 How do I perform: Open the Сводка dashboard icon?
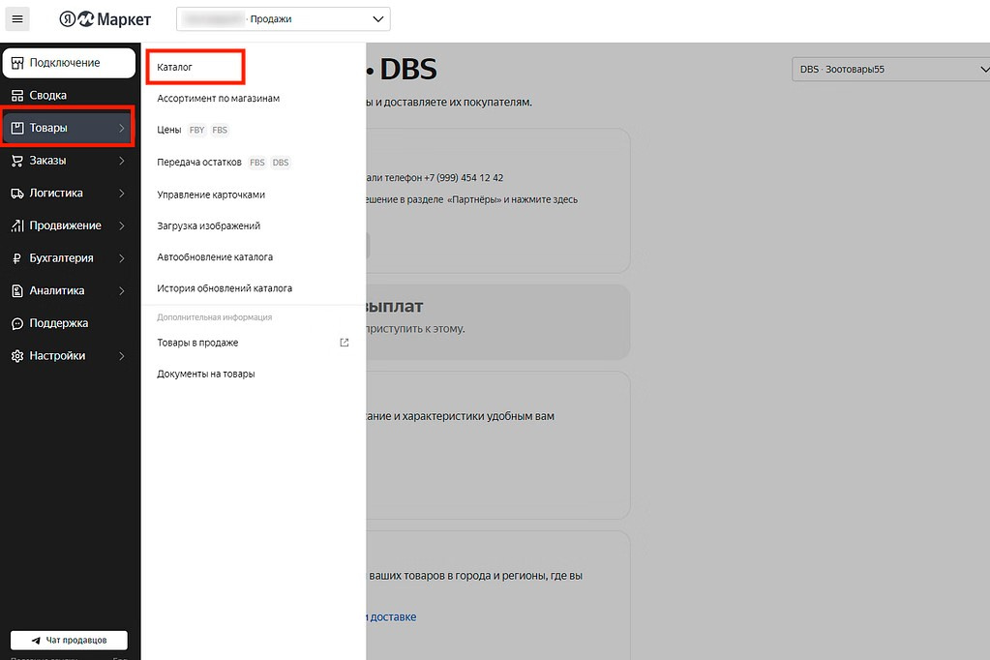point(17,96)
